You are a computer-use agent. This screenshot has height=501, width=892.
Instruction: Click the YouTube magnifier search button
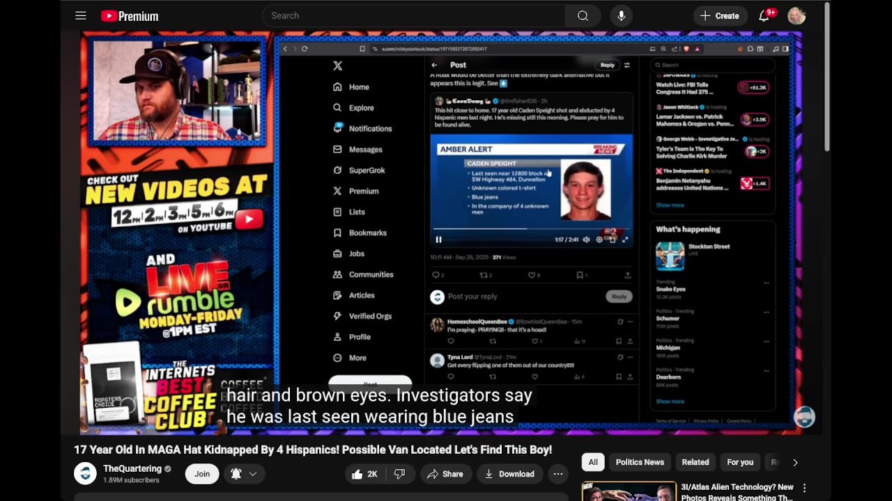(583, 15)
